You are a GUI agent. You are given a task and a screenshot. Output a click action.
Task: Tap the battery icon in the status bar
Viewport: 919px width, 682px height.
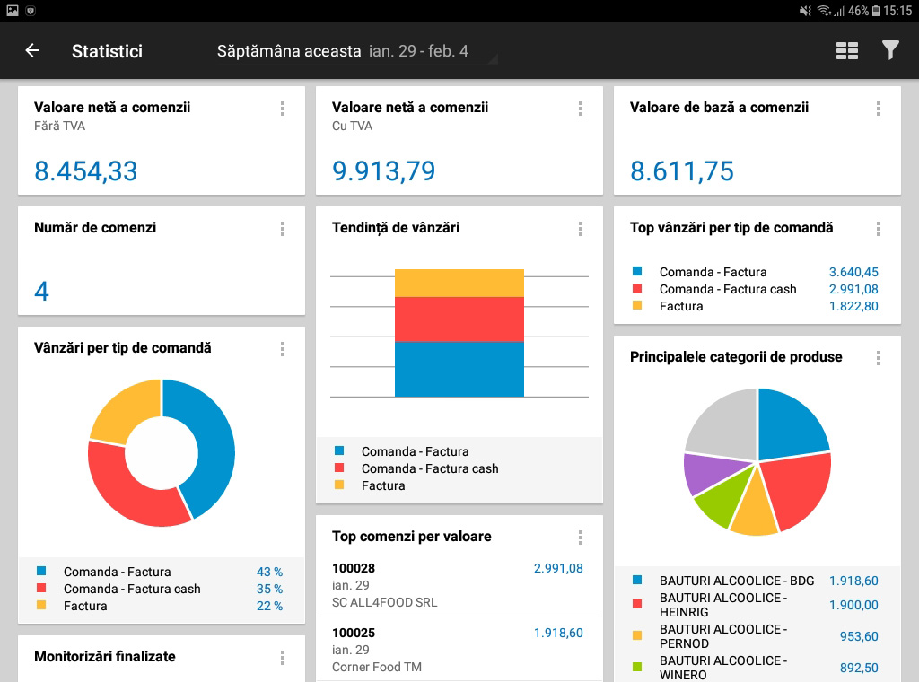(876, 11)
